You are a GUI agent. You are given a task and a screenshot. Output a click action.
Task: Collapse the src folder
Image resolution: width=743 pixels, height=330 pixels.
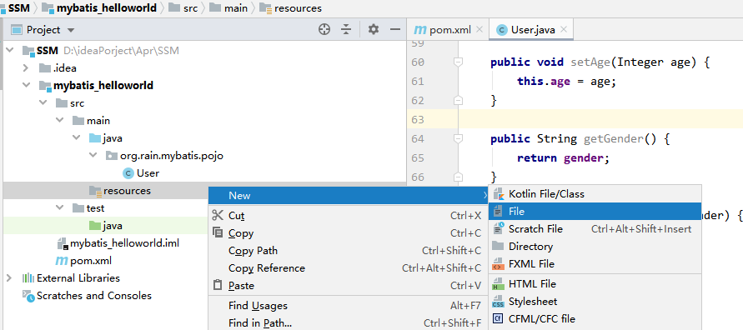click(43, 103)
